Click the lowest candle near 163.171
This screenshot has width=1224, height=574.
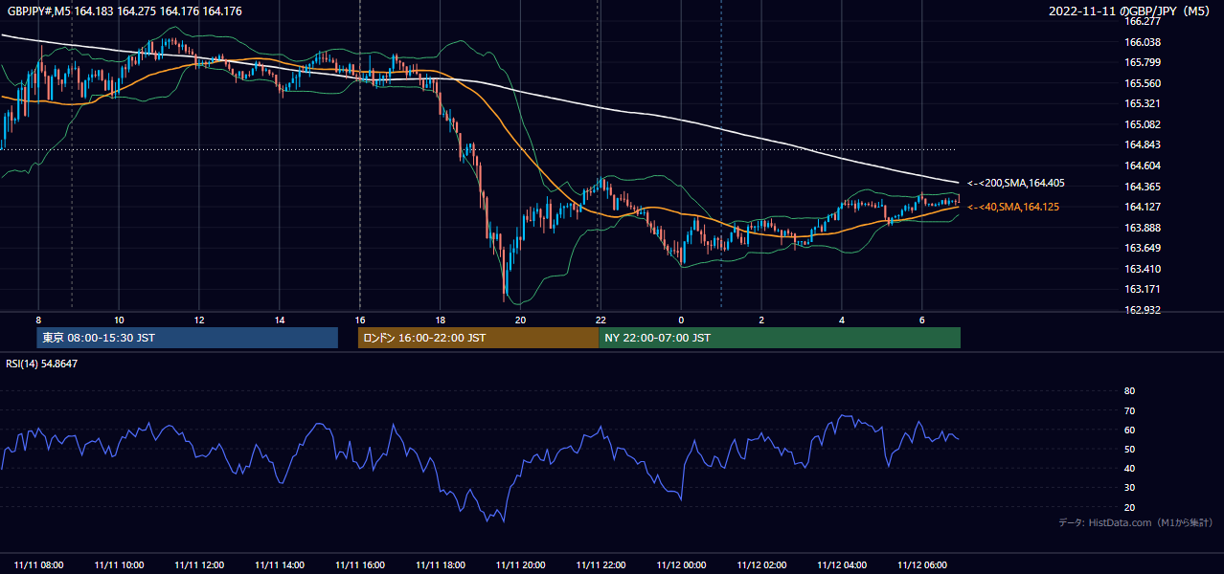point(505,274)
